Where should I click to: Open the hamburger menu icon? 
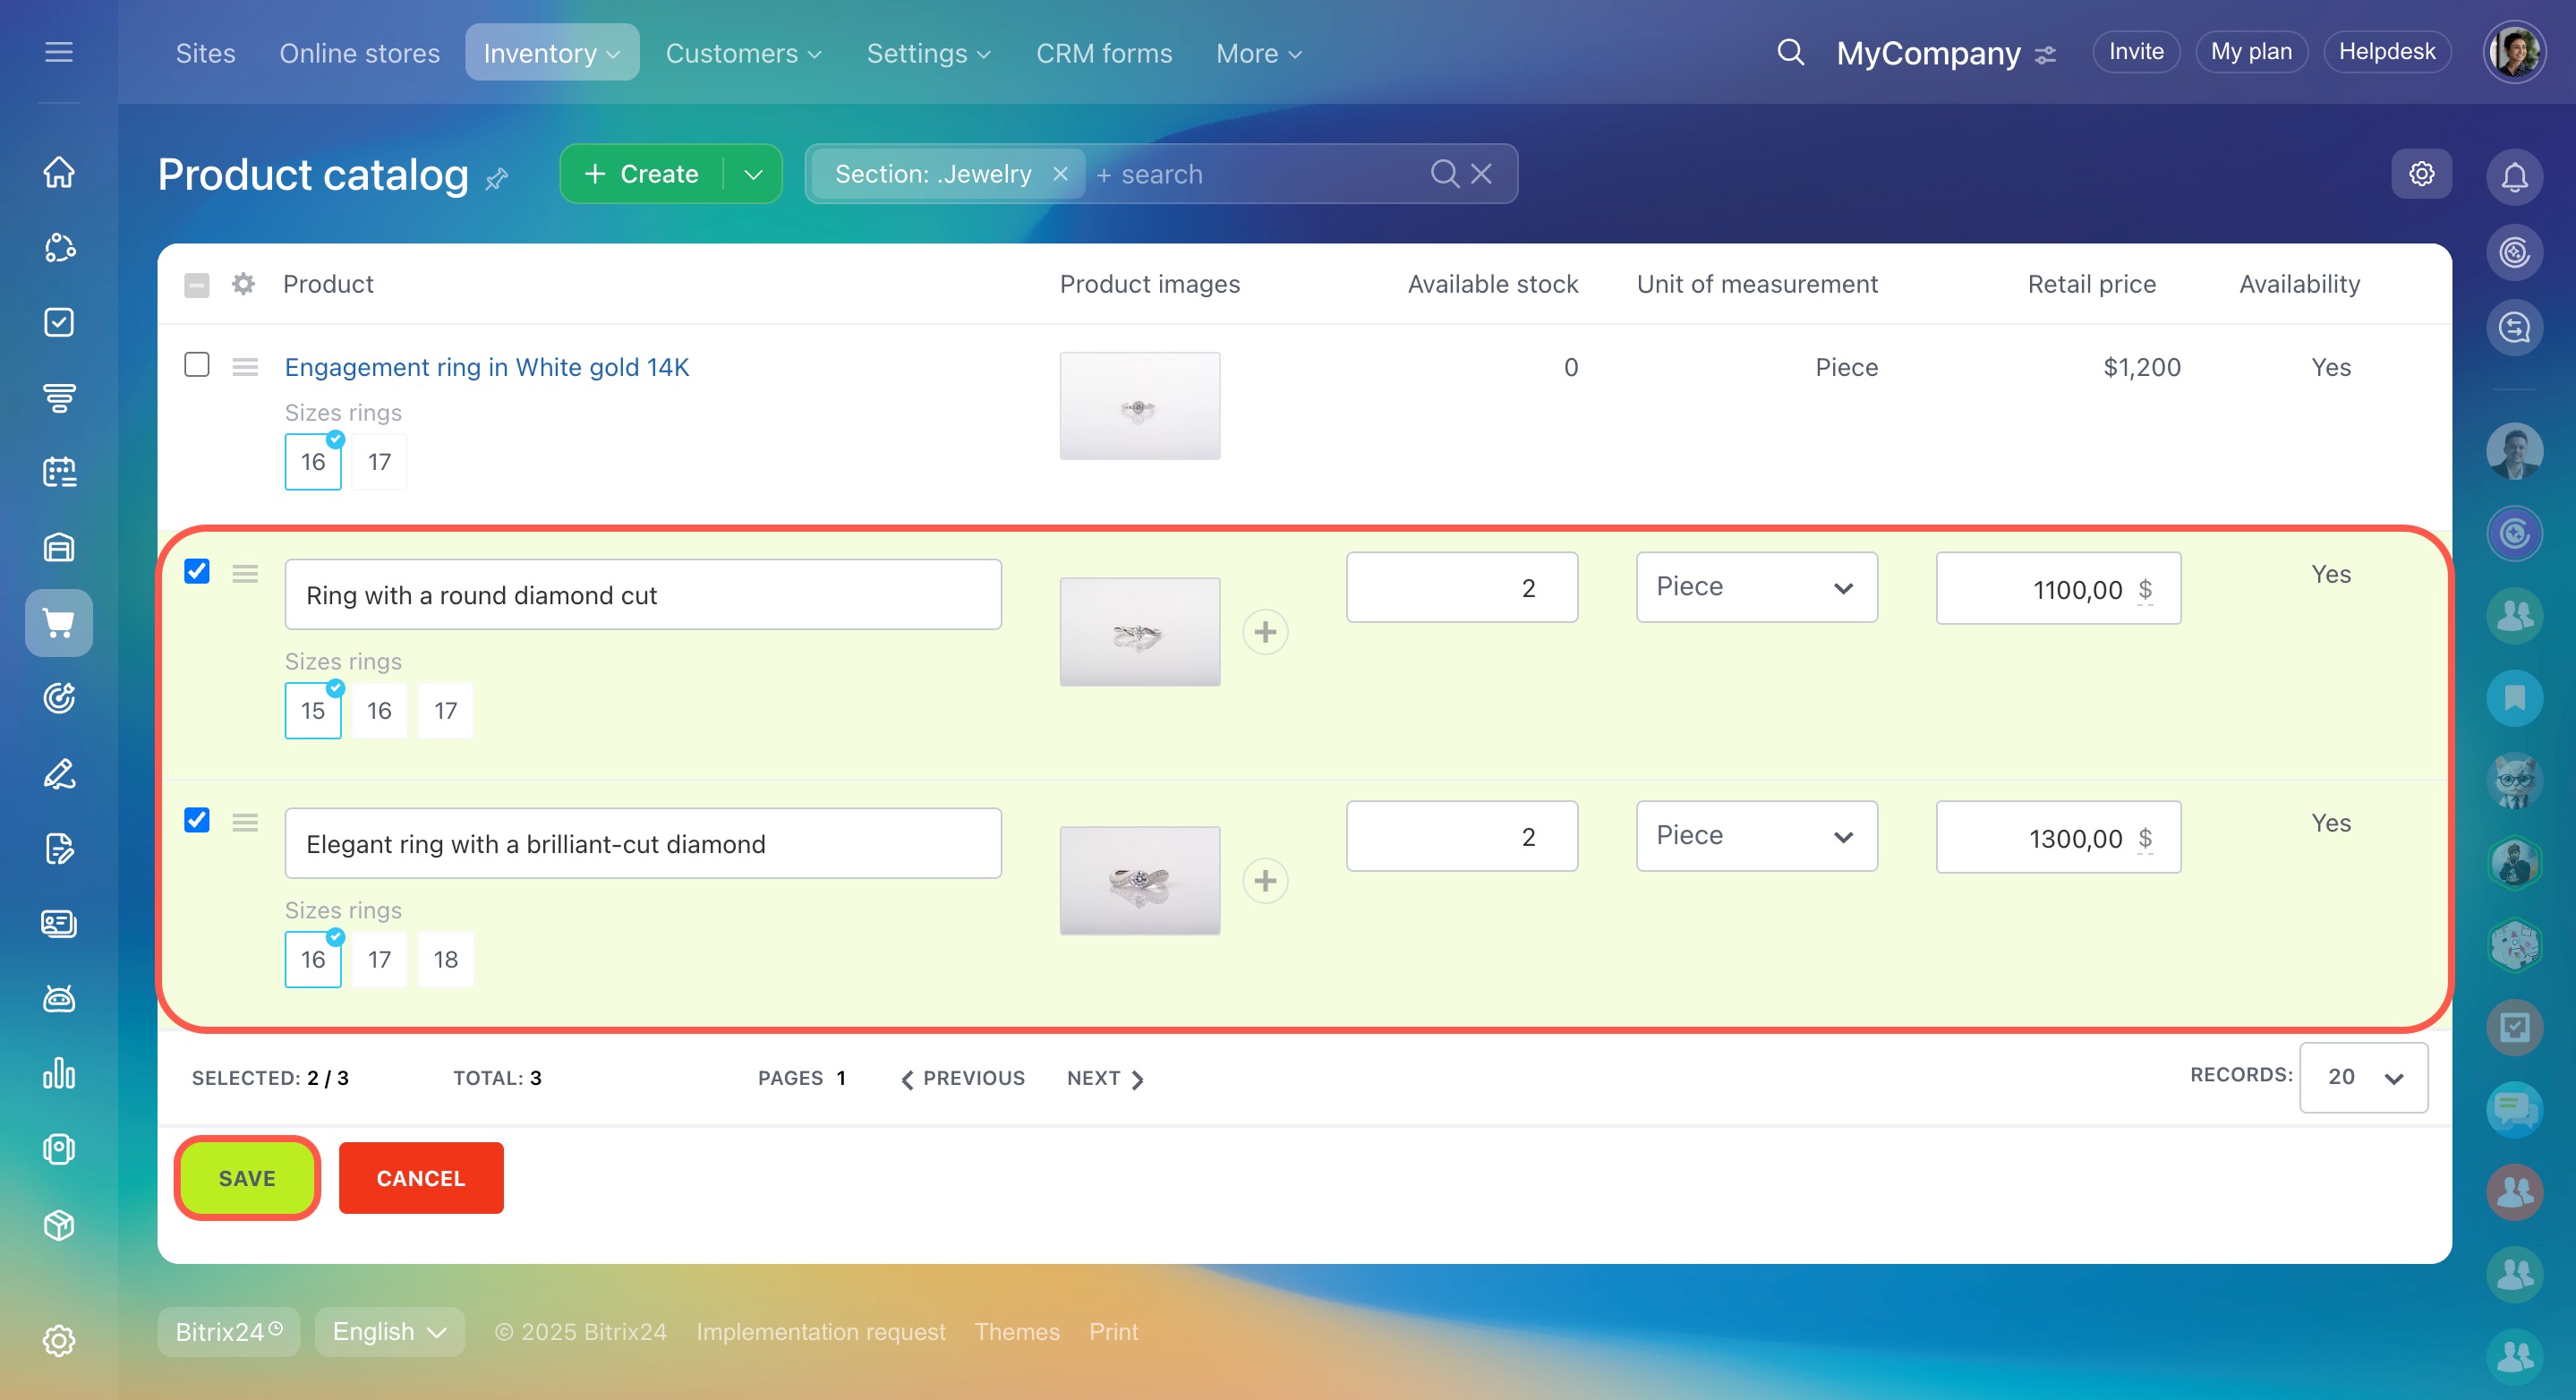pyautogui.click(x=59, y=52)
